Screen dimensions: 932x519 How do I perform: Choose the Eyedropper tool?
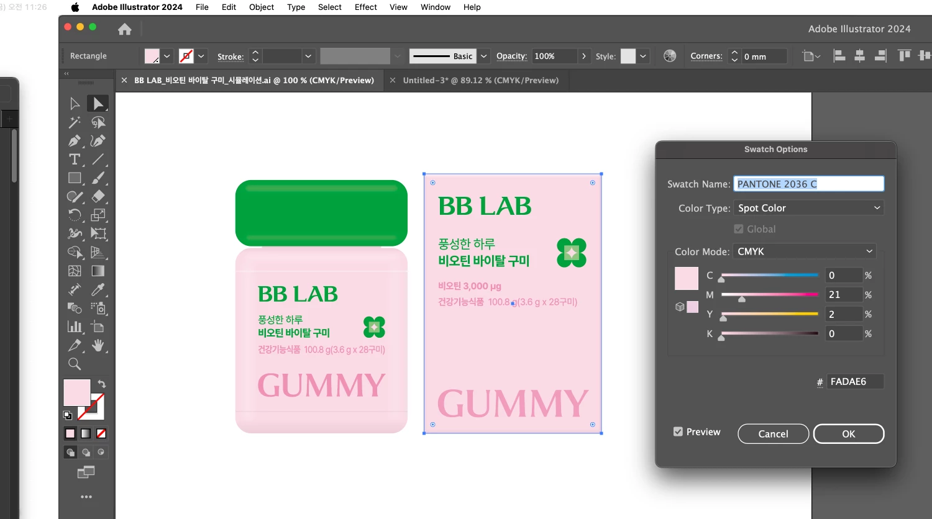click(x=98, y=290)
